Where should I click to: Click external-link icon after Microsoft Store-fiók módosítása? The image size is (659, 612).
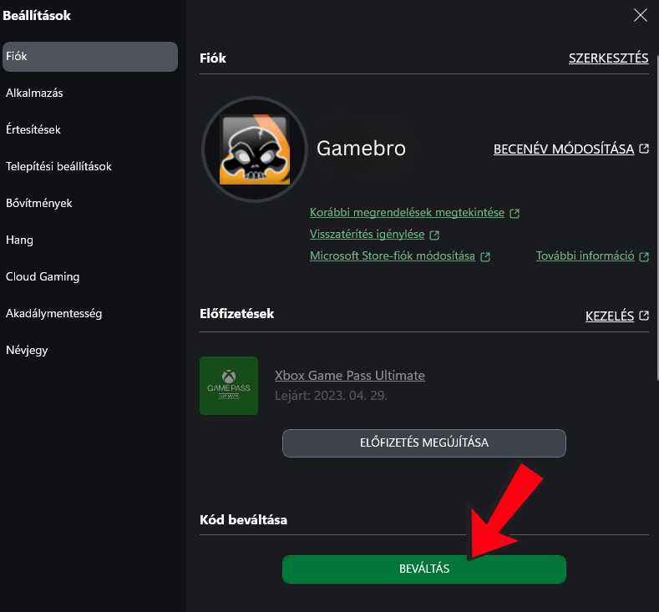(485, 256)
